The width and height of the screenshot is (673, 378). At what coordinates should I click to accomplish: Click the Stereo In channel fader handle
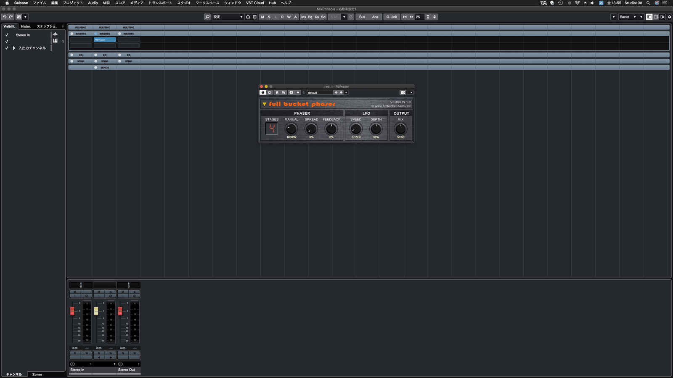point(72,311)
